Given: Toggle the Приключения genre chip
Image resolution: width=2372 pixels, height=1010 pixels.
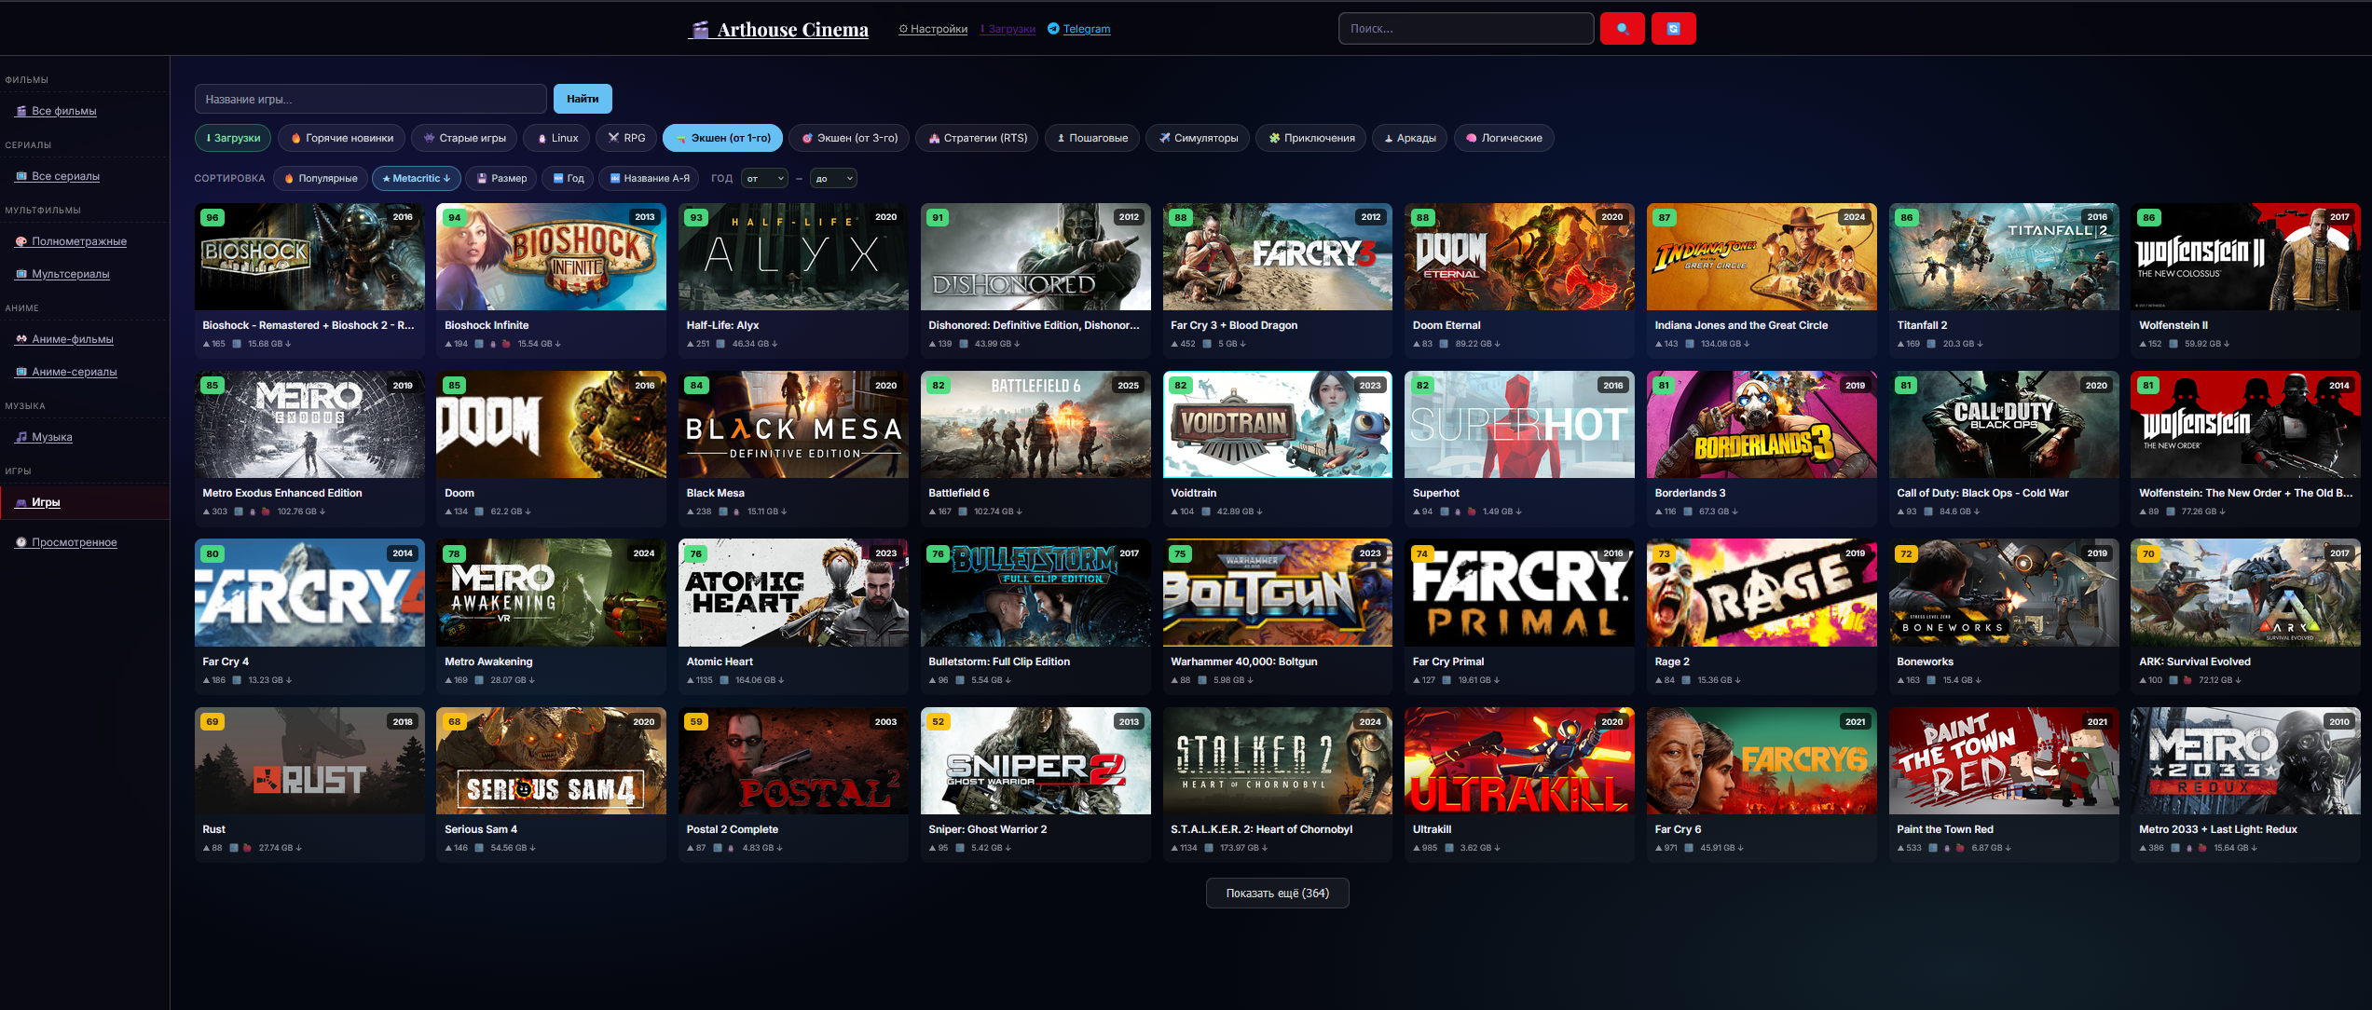Looking at the screenshot, I should pyautogui.click(x=1311, y=138).
